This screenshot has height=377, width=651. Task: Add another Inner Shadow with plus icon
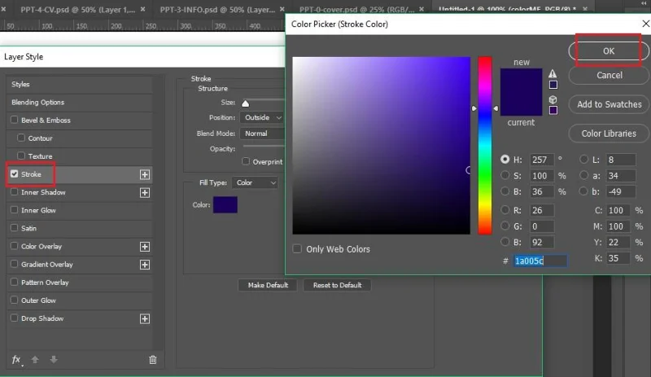click(x=145, y=192)
